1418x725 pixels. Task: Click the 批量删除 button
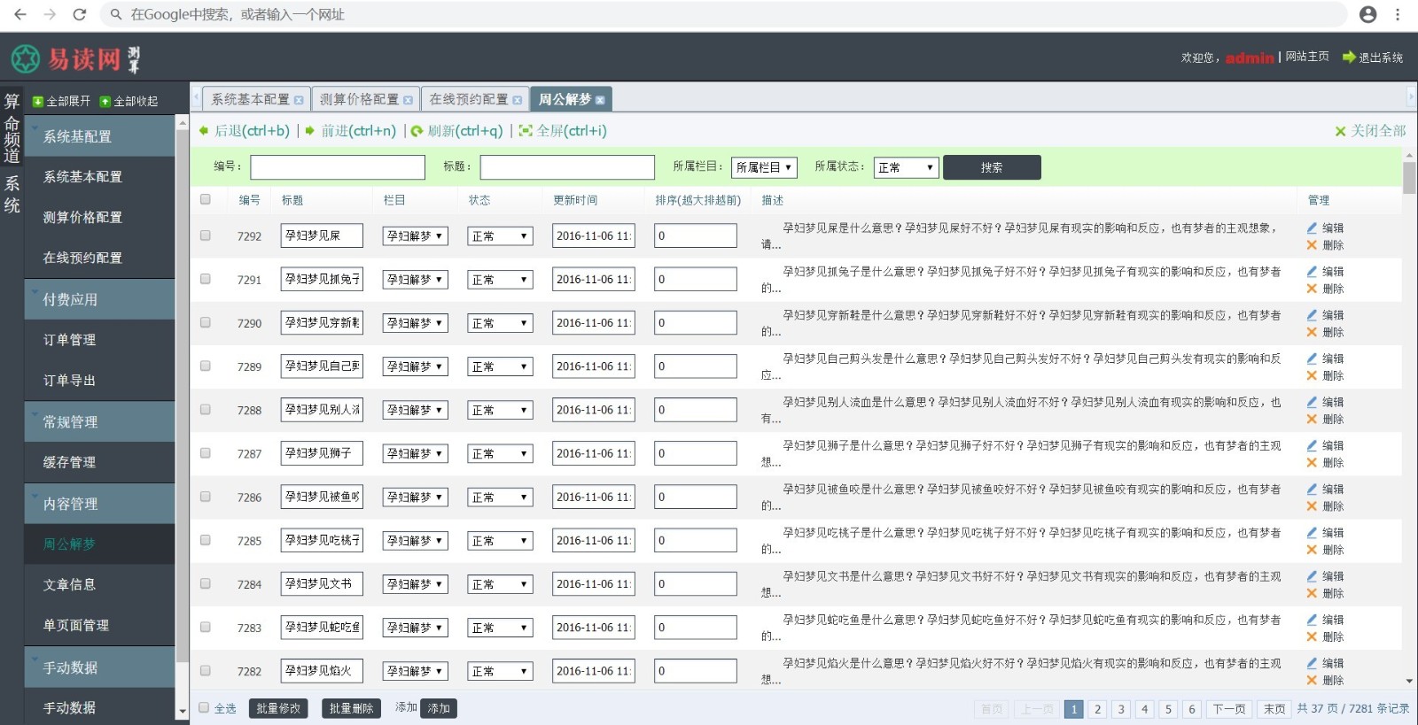click(x=351, y=708)
